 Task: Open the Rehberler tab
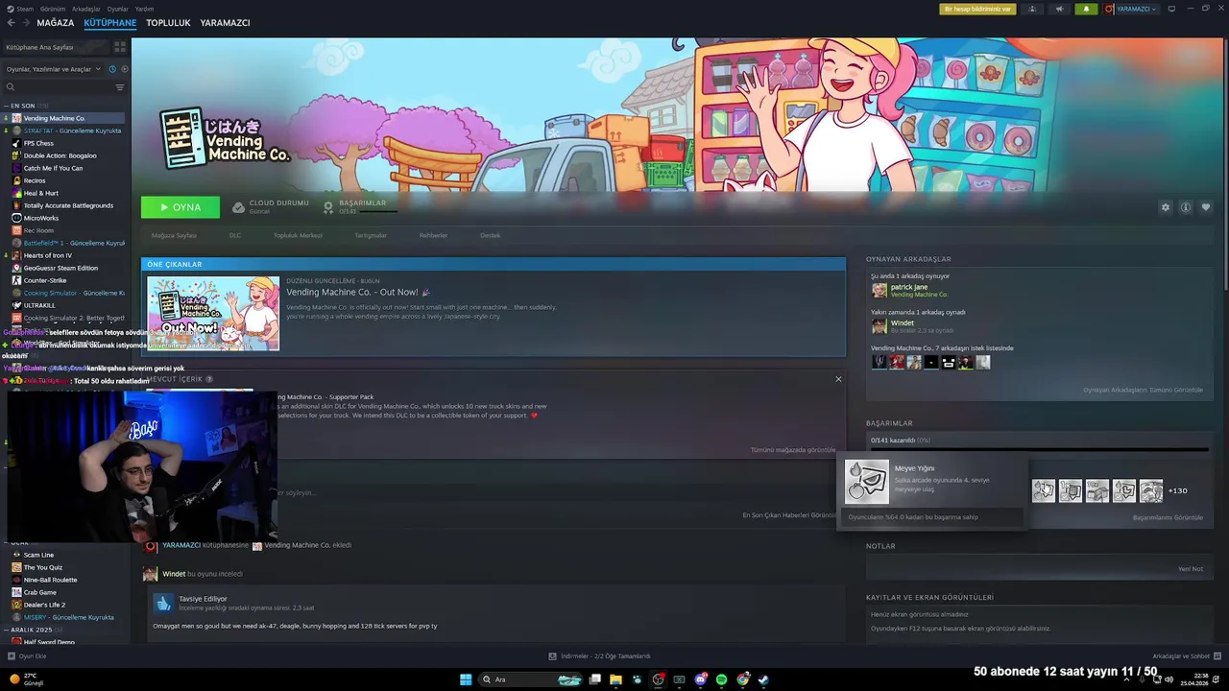click(433, 235)
